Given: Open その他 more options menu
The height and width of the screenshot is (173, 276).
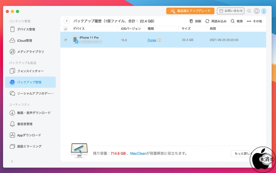Looking at the screenshot, I should [254, 21].
